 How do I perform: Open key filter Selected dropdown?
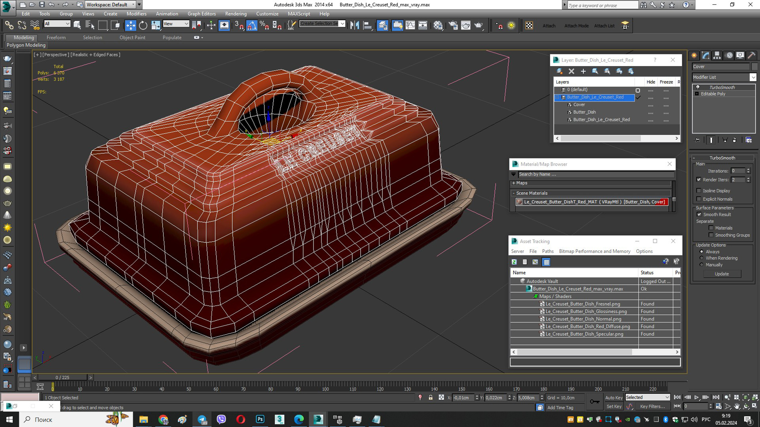[x=647, y=397]
